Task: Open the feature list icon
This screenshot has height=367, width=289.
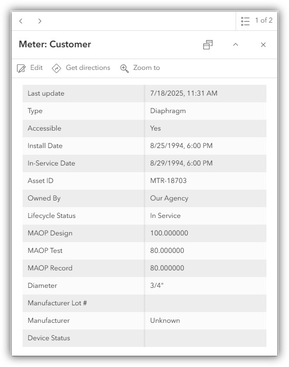Action: coord(245,21)
